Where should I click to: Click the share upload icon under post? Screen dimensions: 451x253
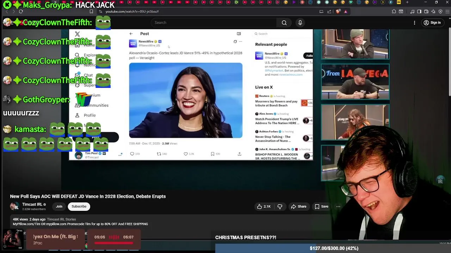pos(240,154)
